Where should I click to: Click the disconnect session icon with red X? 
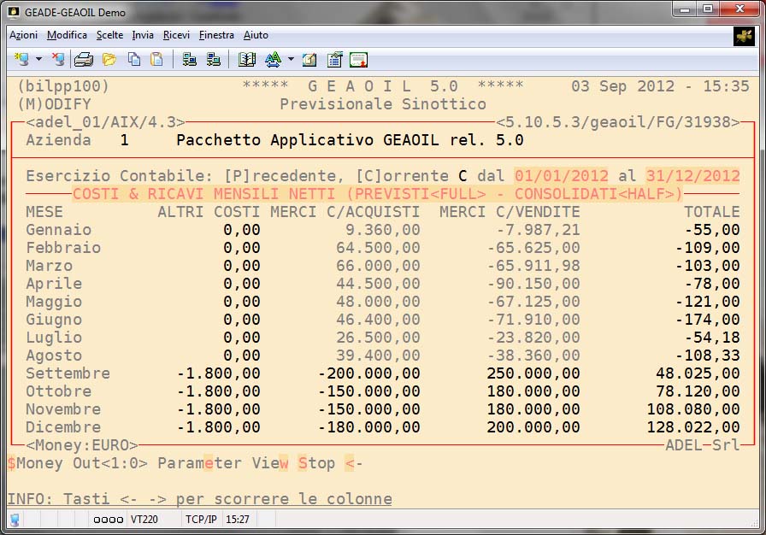coord(57,60)
